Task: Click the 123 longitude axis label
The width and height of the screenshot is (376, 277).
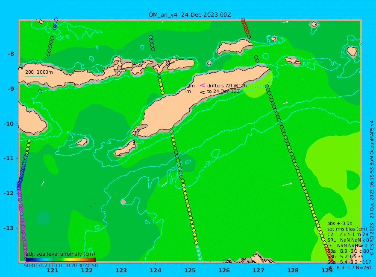Action: click(121, 271)
